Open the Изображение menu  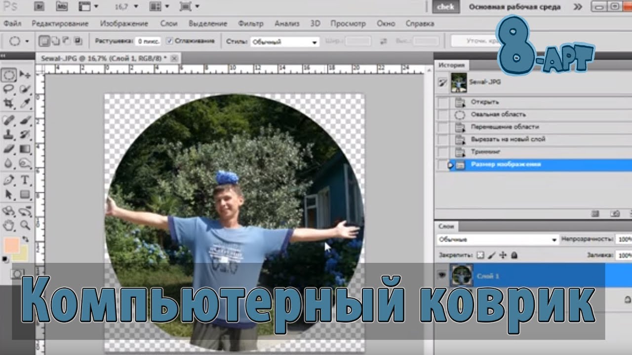click(x=124, y=24)
